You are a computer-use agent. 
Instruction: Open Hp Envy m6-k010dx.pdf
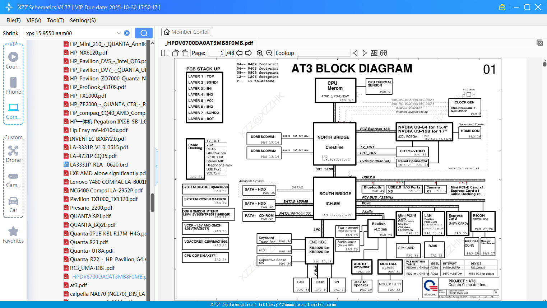tap(96, 130)
